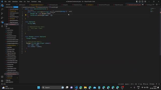Open the Extensions view
The height and width of the screenshot is (90, 161).
[x=2, y=22]
